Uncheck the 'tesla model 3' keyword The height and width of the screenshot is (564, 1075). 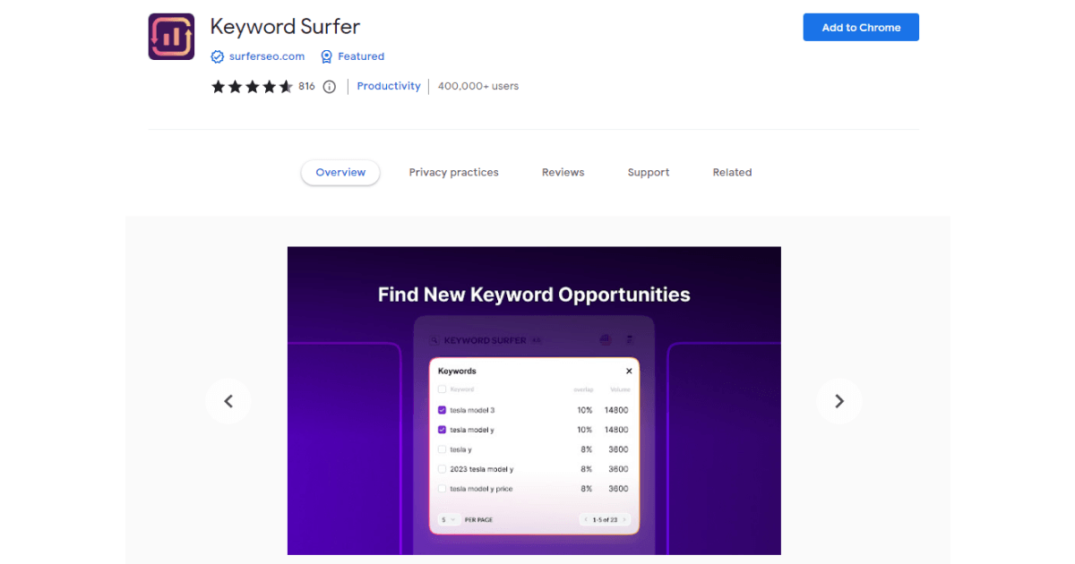click(x=442, y=410)
